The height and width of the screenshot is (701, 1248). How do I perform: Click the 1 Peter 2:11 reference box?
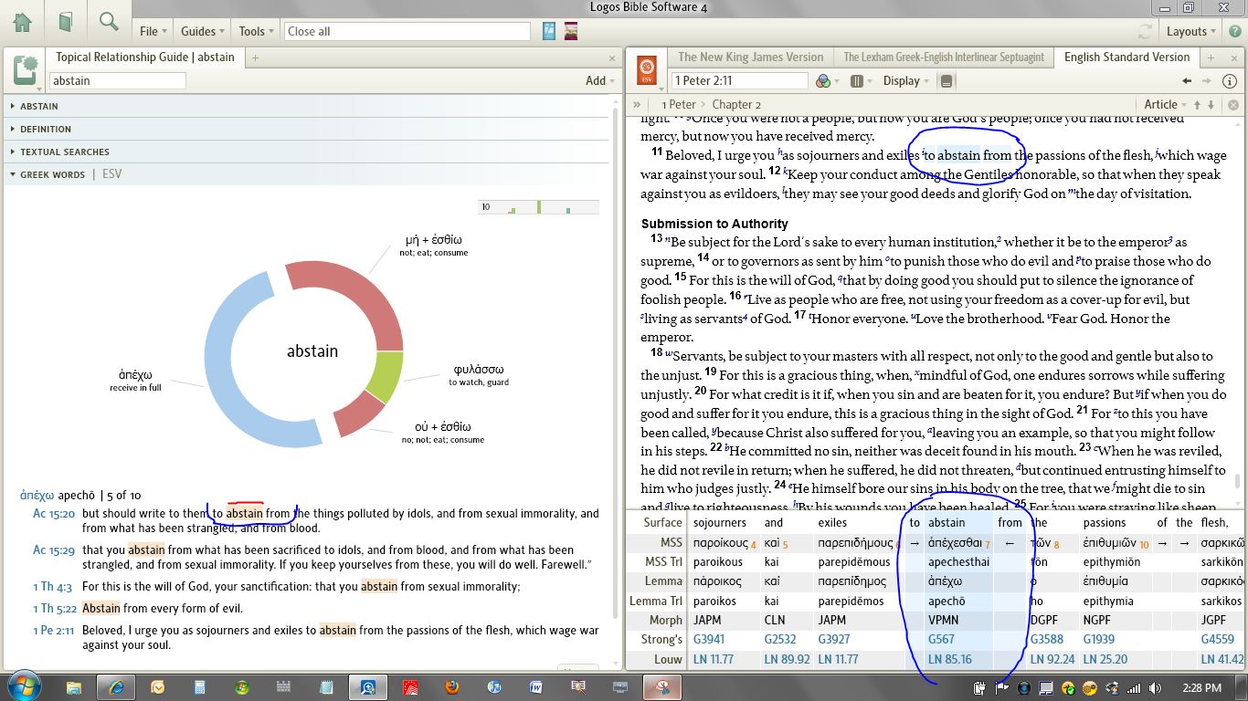tap(740, 81)
